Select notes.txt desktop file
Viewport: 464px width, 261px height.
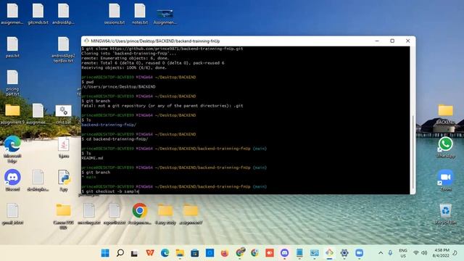[x=140, y=14]
